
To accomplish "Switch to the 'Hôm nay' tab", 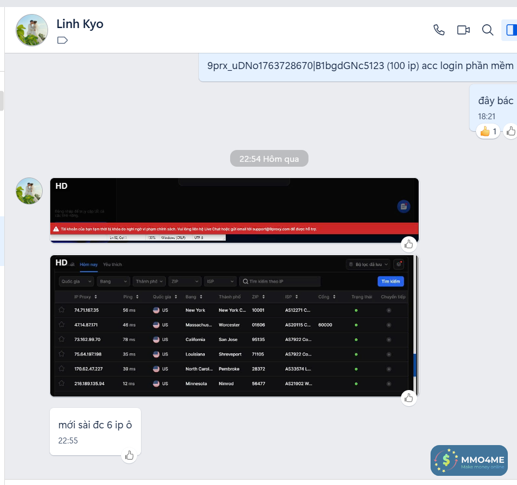I will 89,264.
